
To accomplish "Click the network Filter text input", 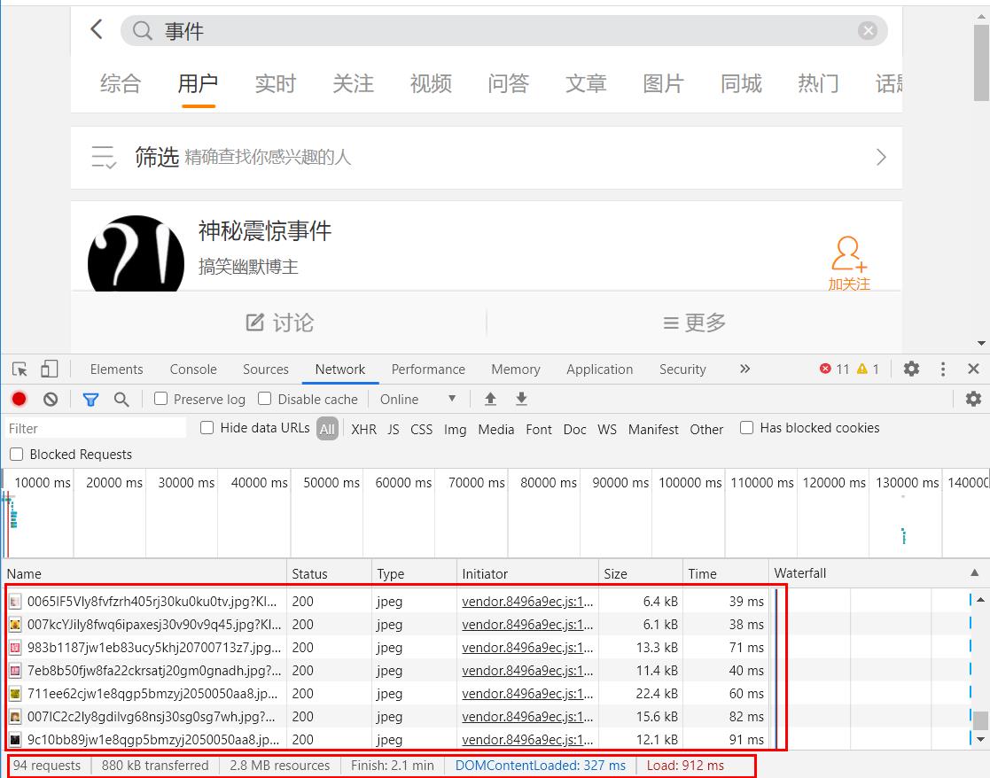I will 96,429.
